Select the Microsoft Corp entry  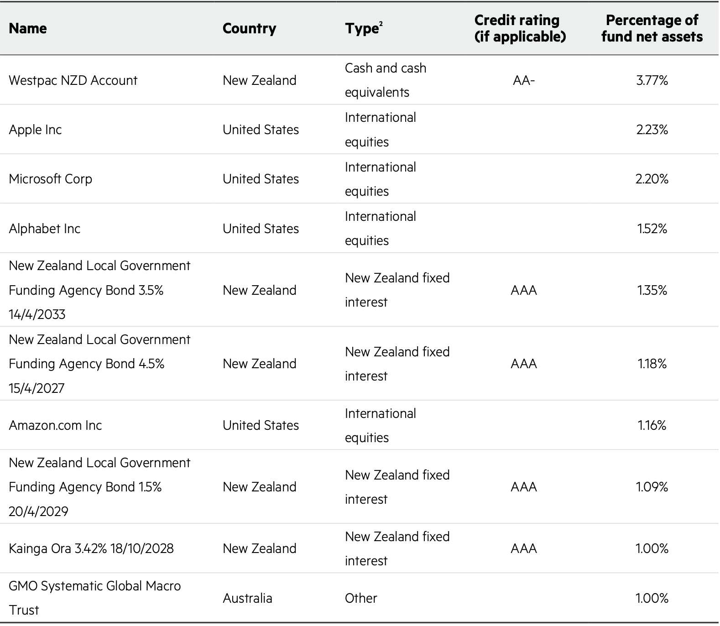pos(51,179)
